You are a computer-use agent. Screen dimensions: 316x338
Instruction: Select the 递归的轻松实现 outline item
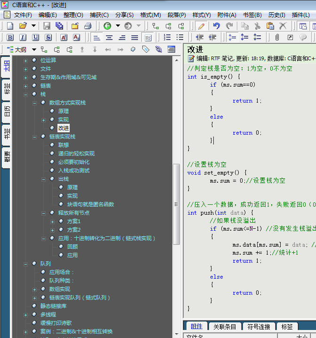click(x=76, y=153)
